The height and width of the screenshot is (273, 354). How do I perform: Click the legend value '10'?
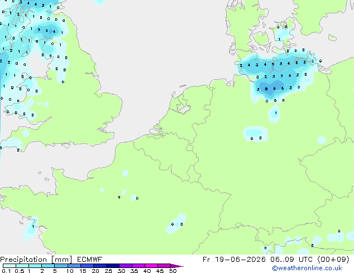(x=70, y=271)
